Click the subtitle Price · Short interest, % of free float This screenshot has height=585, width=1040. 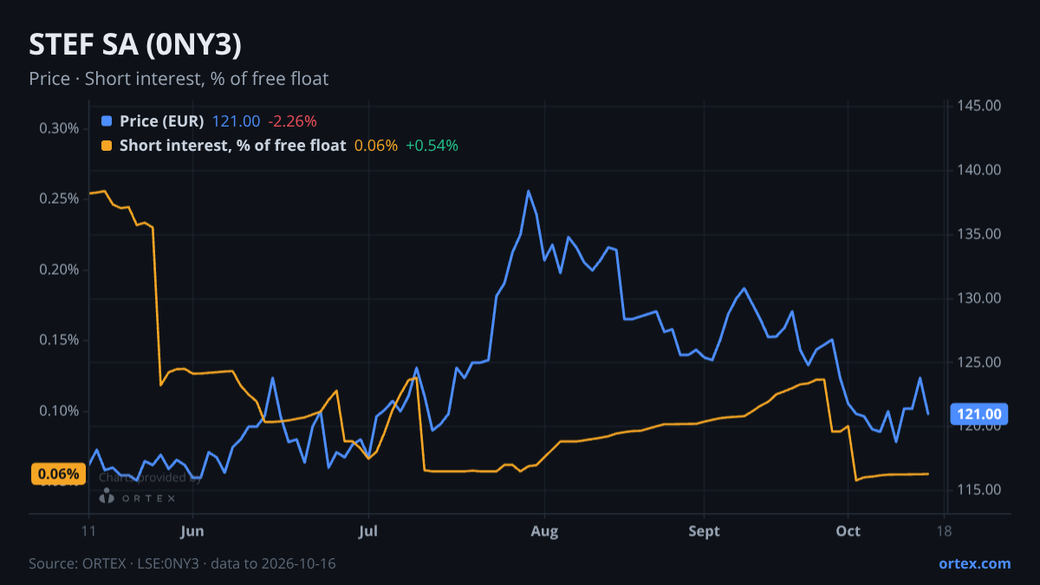coord(179,79)
